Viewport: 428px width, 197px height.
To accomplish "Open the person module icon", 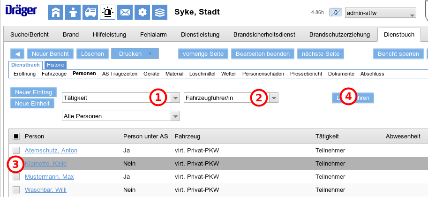I will pos(73,12).
